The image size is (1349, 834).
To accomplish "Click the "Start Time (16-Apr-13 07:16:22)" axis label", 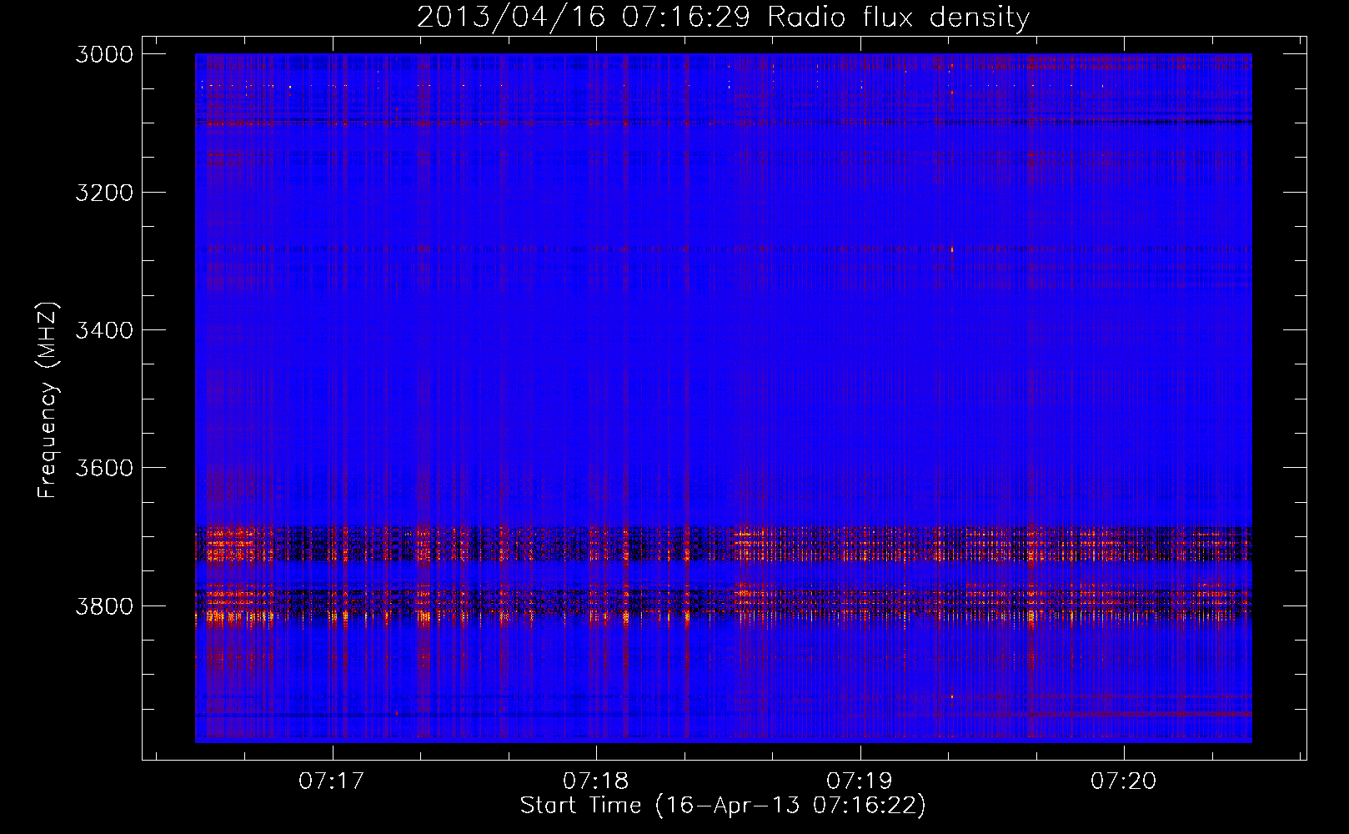I will pyautogui.click(x=723, y=806).
